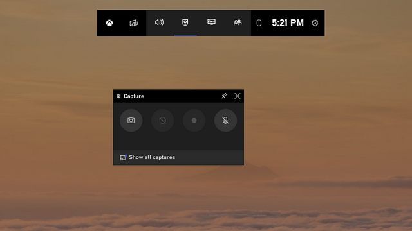
Task: Record the last 30 seconds
Action: (x=163, y=121)
